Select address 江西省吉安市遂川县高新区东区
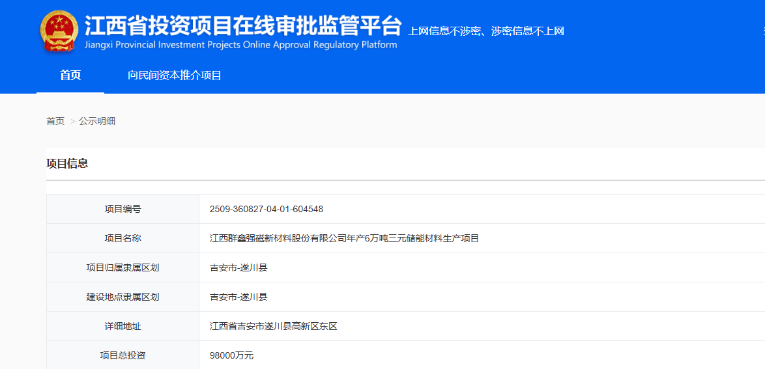The height and width of the screenshot is (369, 765). click(274, 326)
